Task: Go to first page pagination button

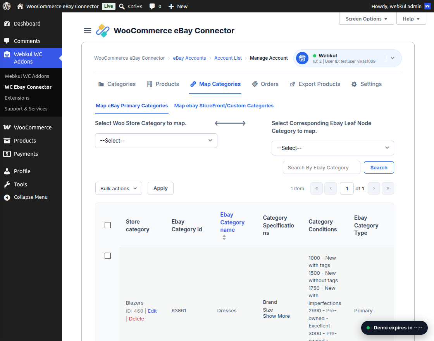Action: click(317, 188)
